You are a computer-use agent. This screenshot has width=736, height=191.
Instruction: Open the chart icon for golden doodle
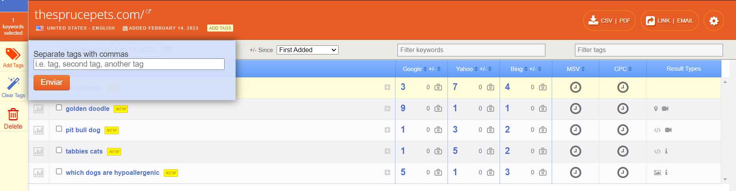(x=39, y=109)
